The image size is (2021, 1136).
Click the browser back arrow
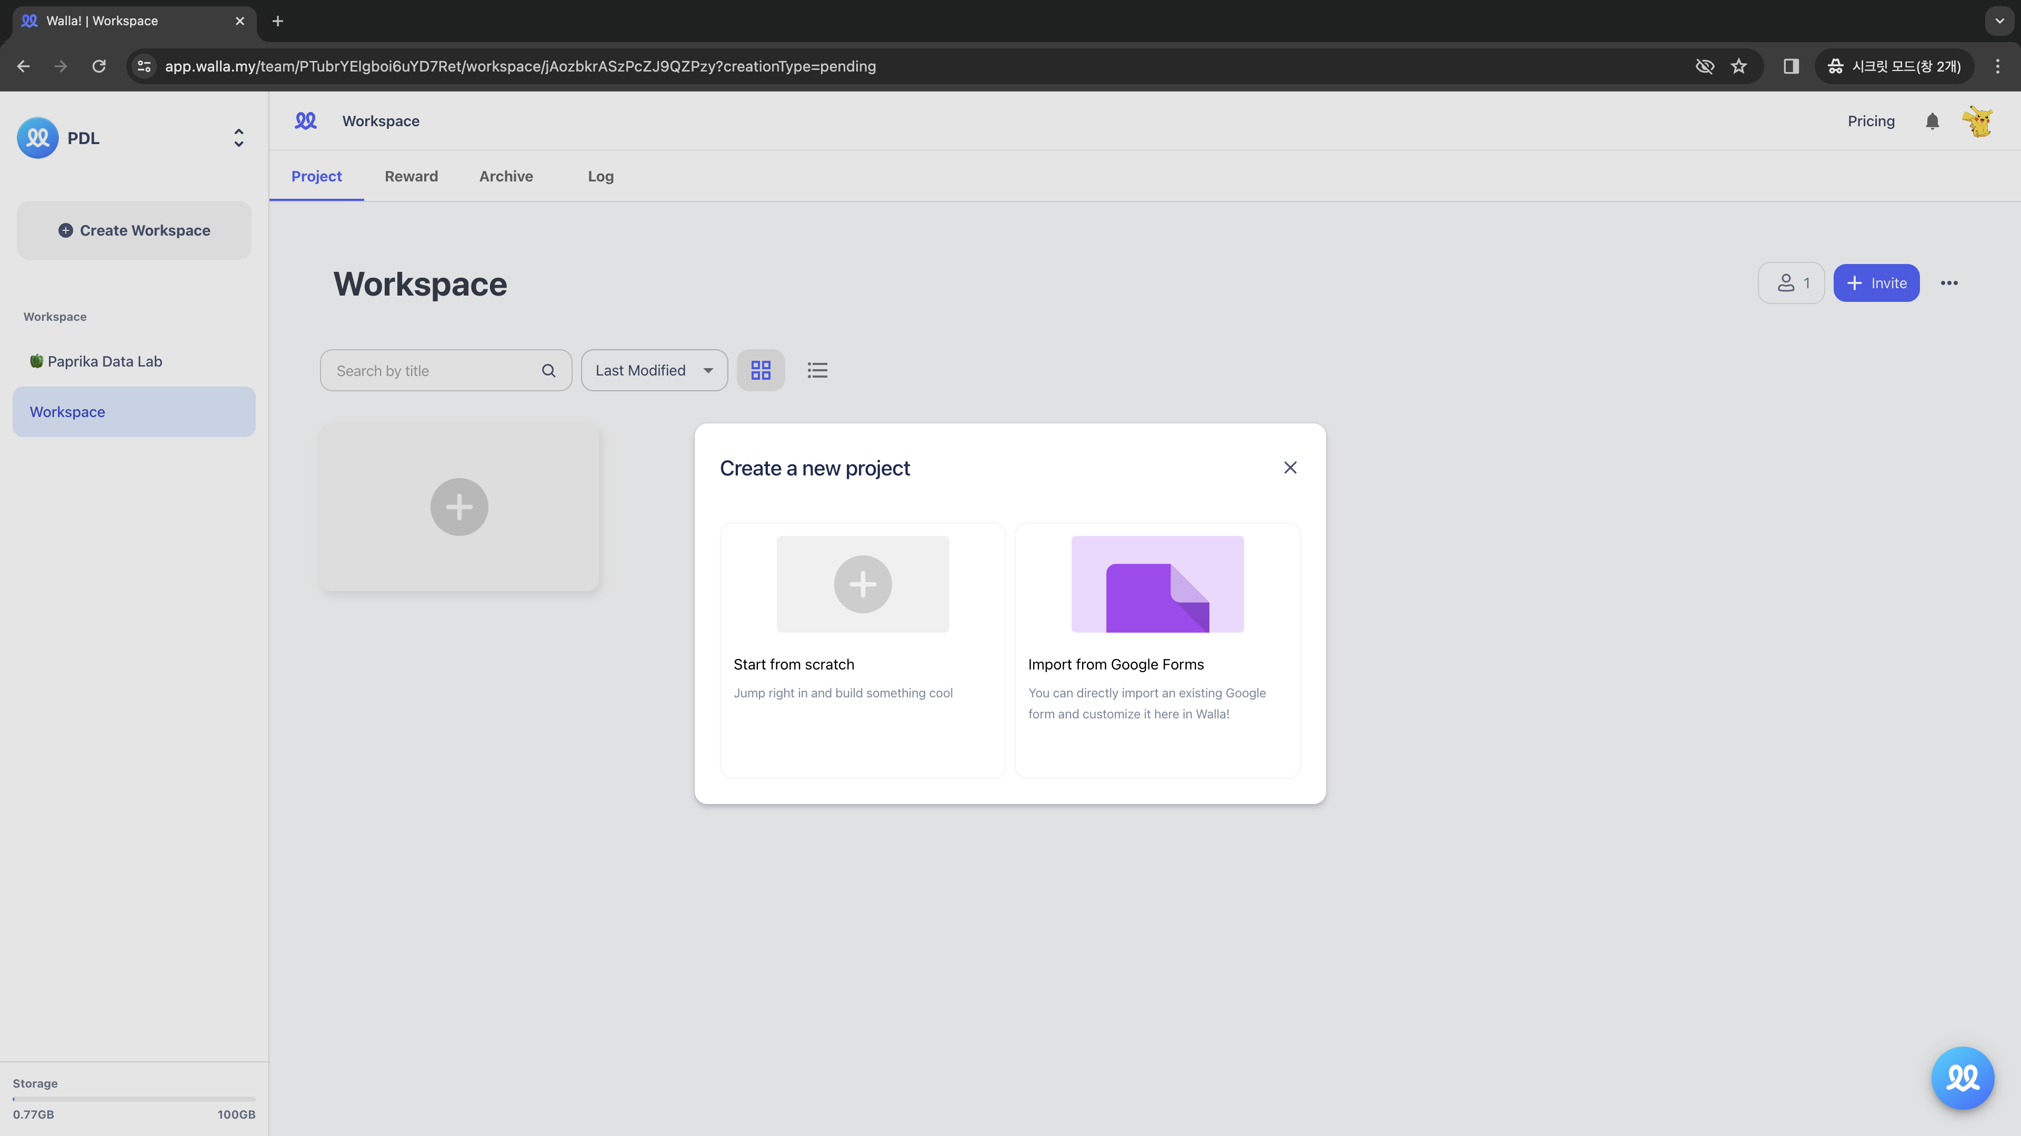24,67
